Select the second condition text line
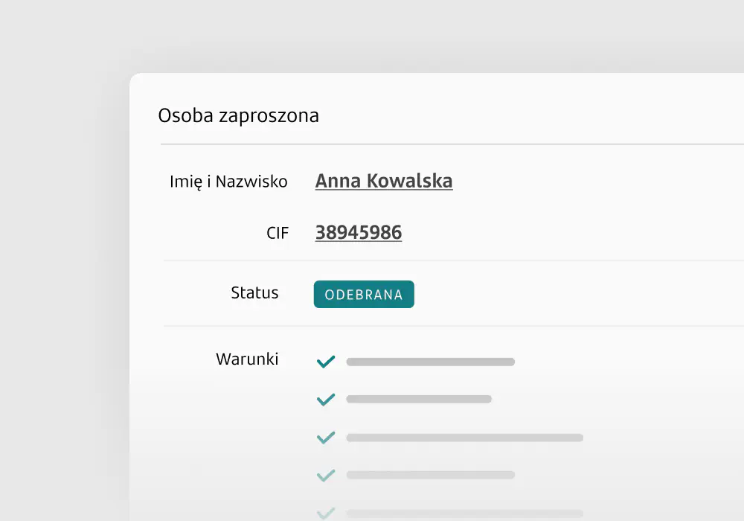744x521 pixels. pos(419,400)
